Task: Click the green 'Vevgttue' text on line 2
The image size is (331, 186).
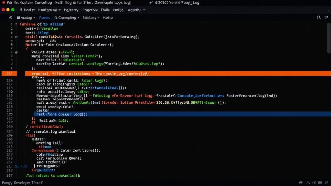Action: tap(49, 28)
